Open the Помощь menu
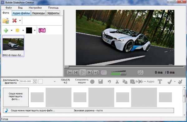 point(53,7)
